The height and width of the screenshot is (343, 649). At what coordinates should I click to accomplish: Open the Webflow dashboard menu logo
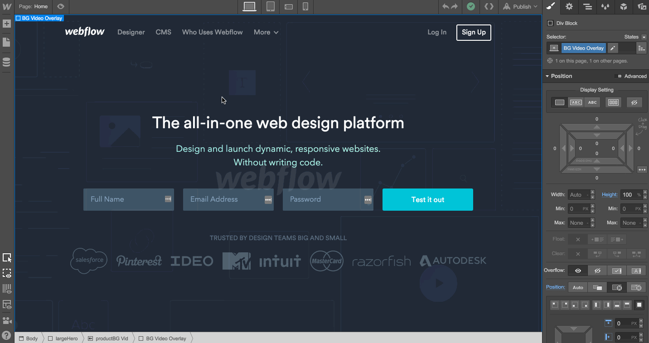pos(7,7)
